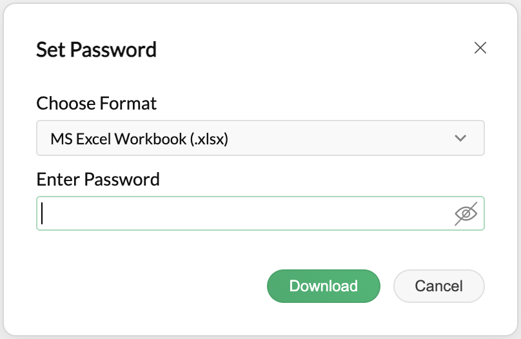
Task: Click the Set Password dialog title
Action: (96, 50)
